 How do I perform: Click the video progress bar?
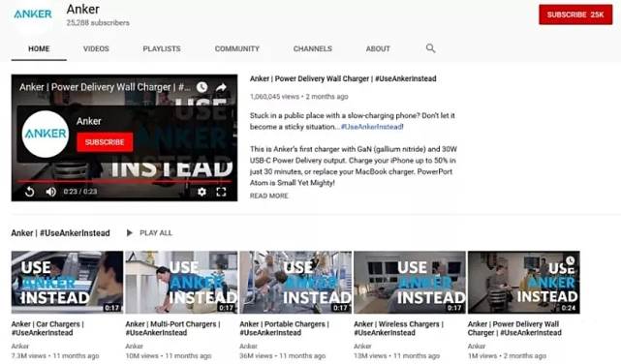click(124, 181)
